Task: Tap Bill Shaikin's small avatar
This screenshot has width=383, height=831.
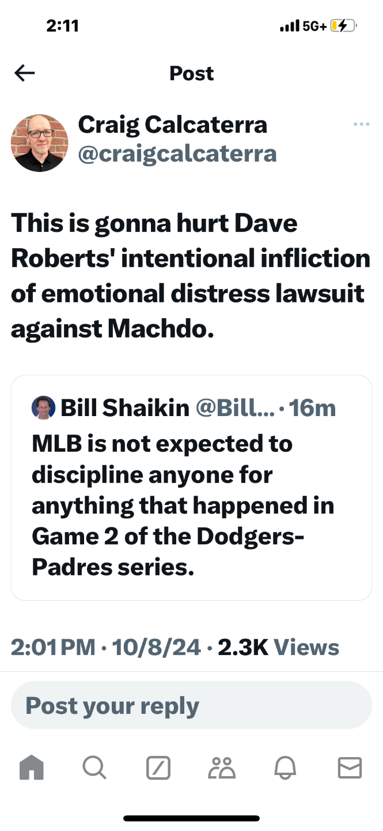Action: (x=43, y=408)
